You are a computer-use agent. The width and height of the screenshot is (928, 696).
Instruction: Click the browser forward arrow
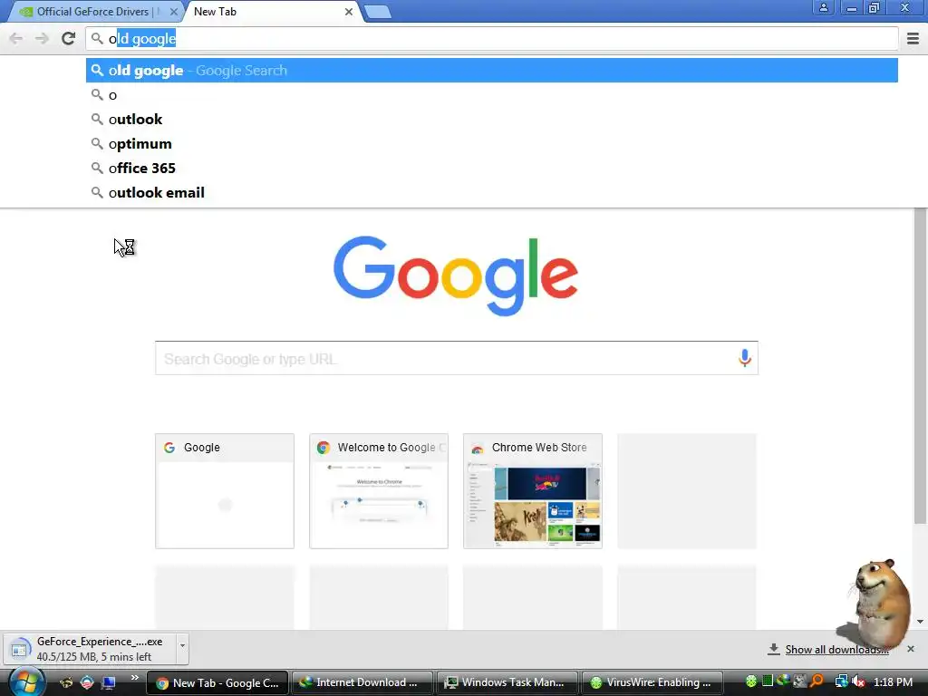click(42, 39)
